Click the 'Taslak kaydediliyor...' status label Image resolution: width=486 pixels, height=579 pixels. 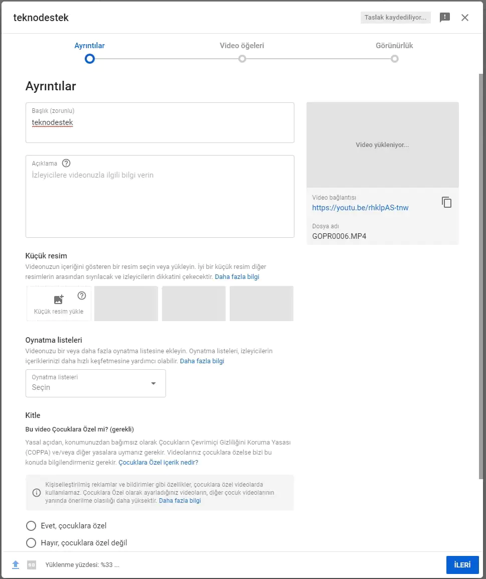(396, 18)
